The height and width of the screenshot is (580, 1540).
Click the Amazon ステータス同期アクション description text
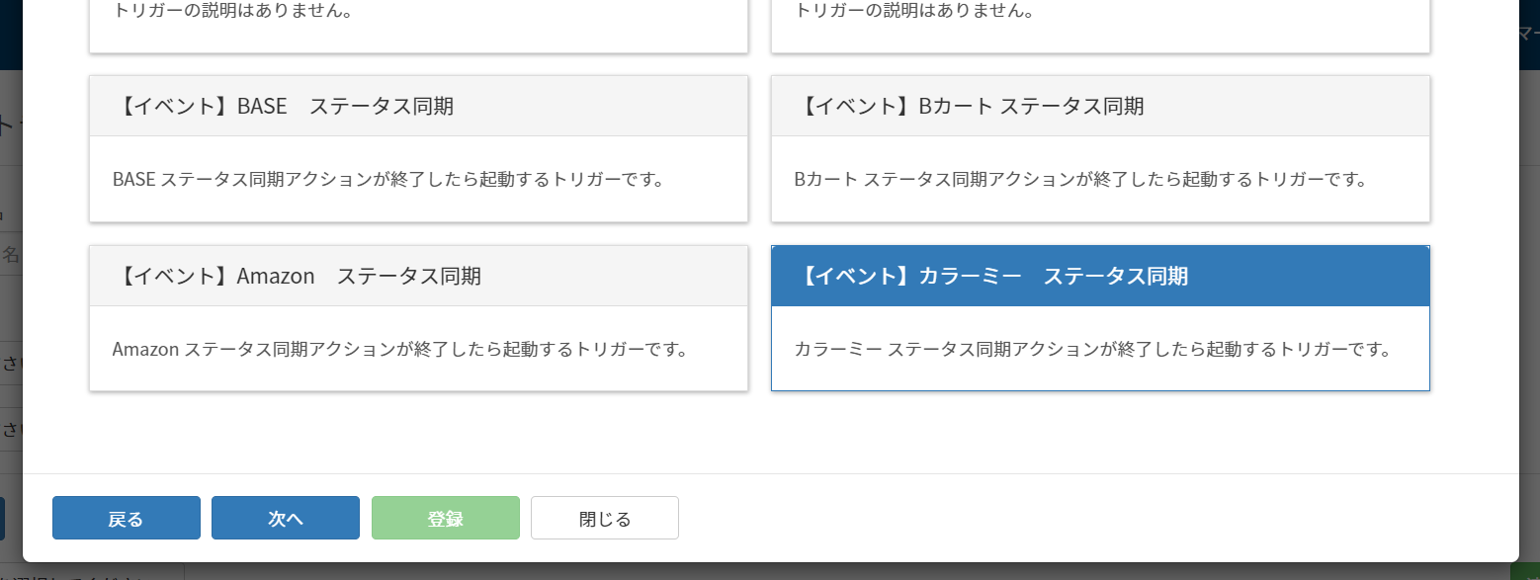pyautogui.click(x=400, y=350)
